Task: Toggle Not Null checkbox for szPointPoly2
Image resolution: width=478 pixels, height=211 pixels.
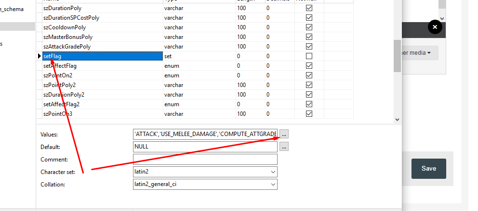Action: 309,85
